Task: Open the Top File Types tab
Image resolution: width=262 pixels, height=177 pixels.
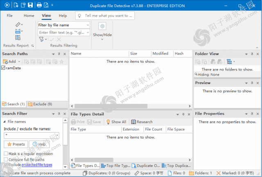Action: [116, 166]
